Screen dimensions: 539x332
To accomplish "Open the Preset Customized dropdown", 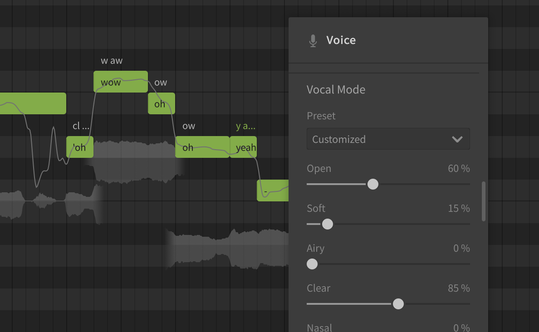I will pos(388,139).
